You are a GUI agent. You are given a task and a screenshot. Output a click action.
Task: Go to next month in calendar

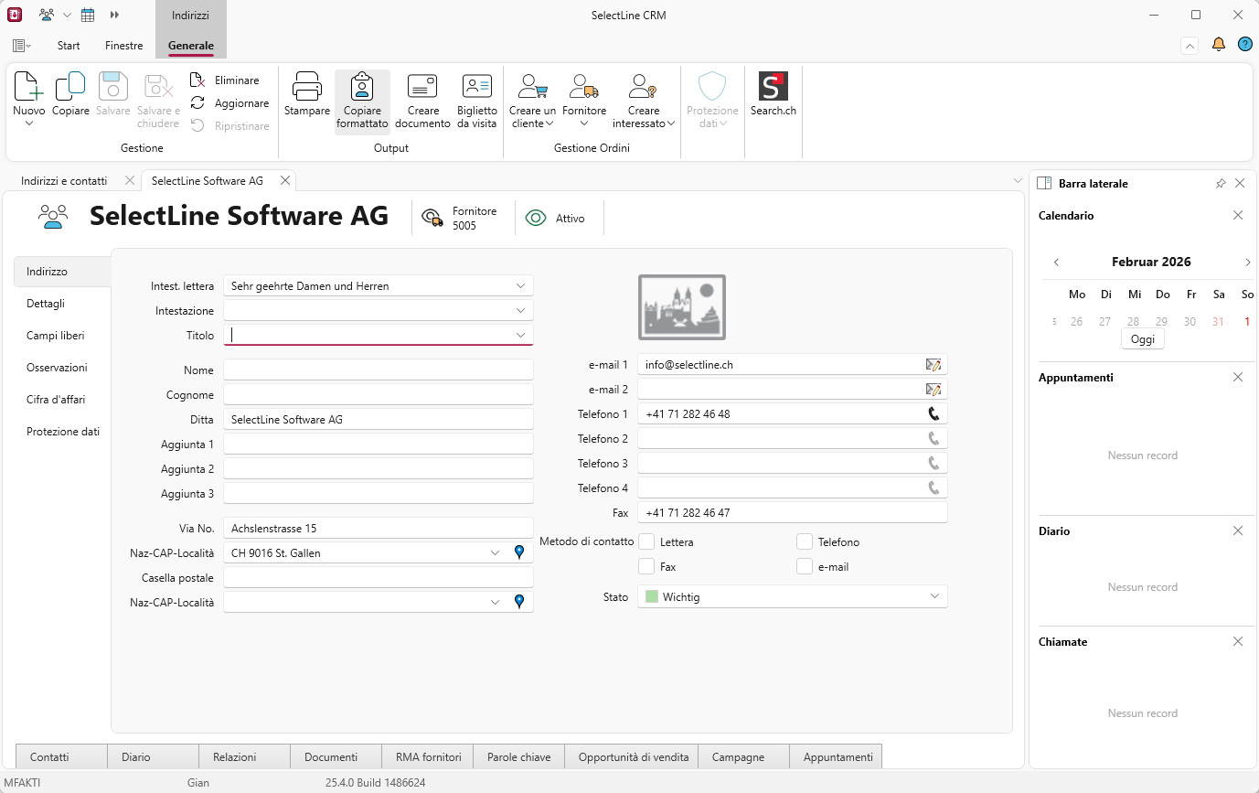pyautogui.click(x=1247, y=263)
